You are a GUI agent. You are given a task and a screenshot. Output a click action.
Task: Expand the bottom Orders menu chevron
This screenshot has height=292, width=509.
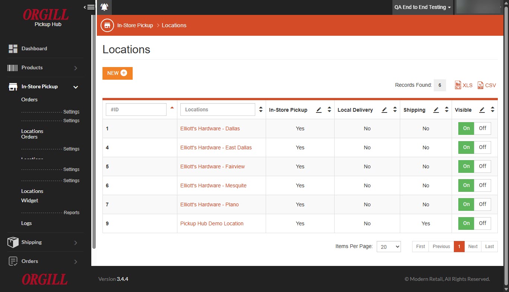(76, 262)
